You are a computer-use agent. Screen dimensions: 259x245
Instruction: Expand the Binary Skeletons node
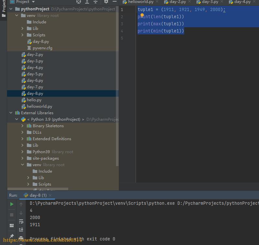click(x=22, y=126)
